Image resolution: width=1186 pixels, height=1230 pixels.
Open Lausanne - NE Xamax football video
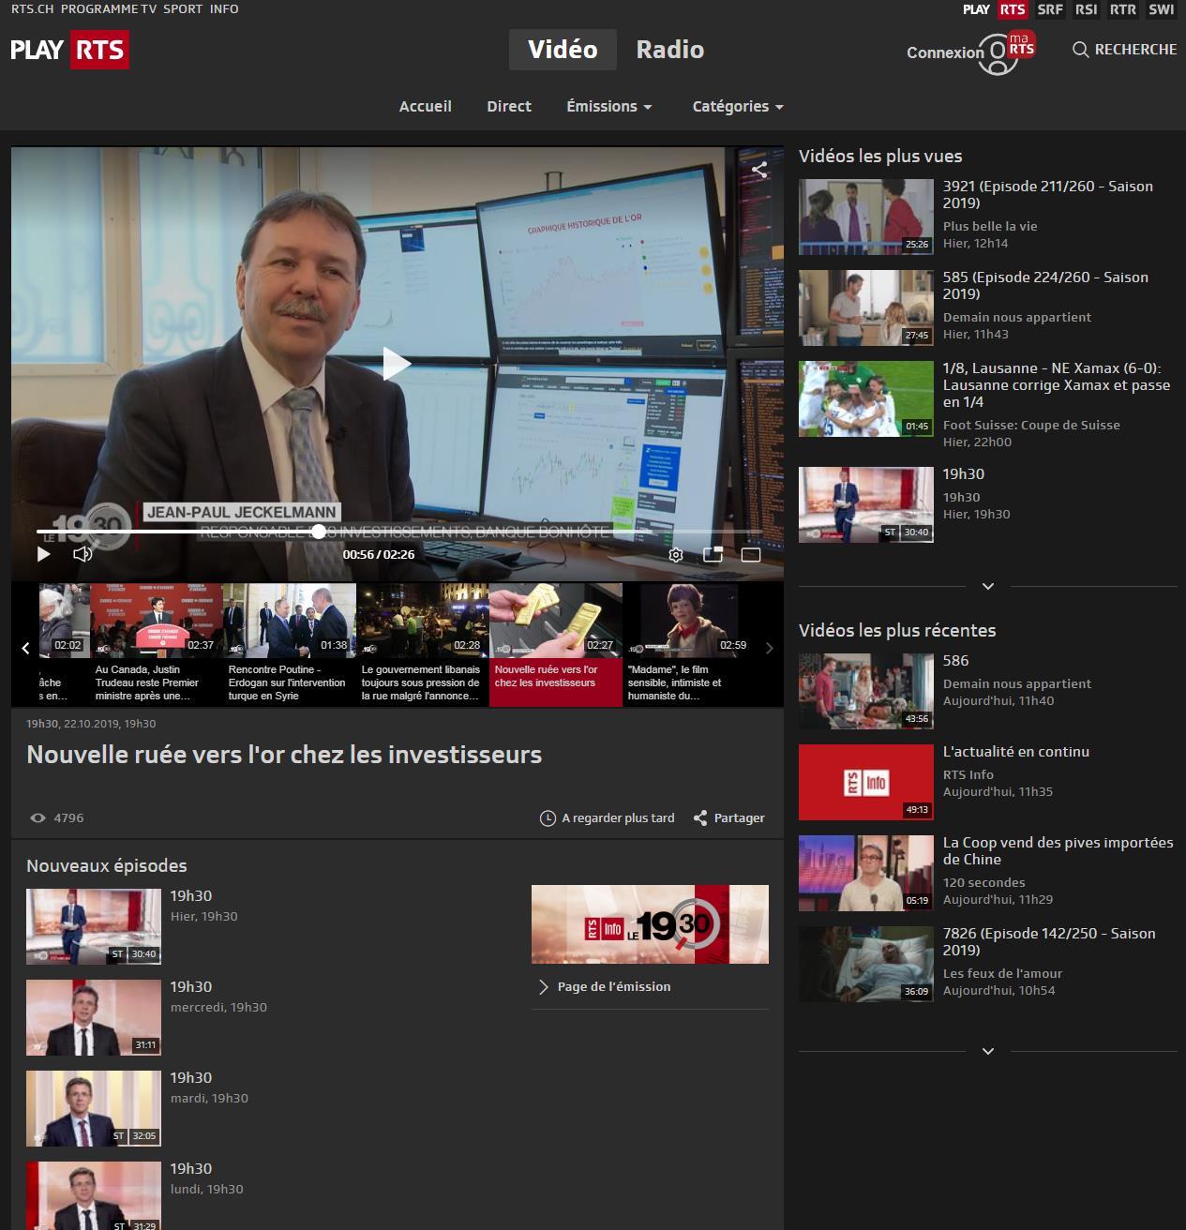tap(987, 403)
